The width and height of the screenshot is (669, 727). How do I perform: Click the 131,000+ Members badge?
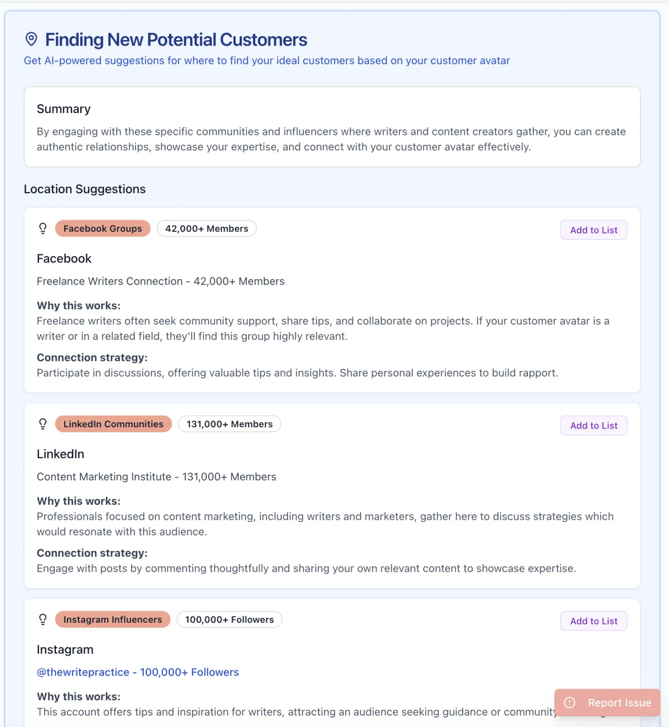229,424
